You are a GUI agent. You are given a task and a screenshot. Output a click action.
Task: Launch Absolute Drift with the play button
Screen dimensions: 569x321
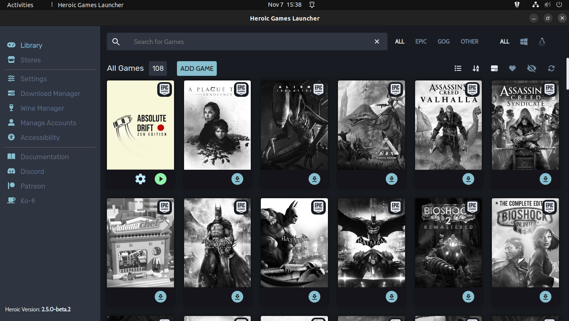161,179
